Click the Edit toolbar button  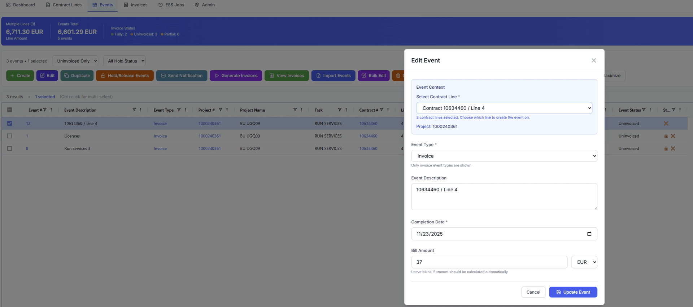pos(47,76)
